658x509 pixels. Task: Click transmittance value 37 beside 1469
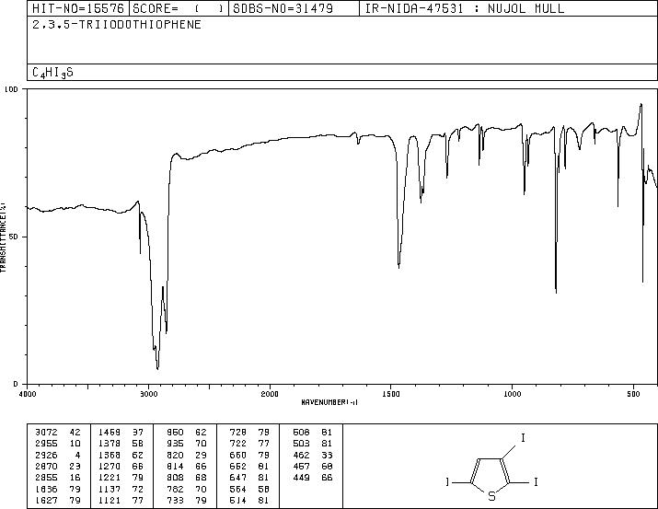(x=138, y=433)
